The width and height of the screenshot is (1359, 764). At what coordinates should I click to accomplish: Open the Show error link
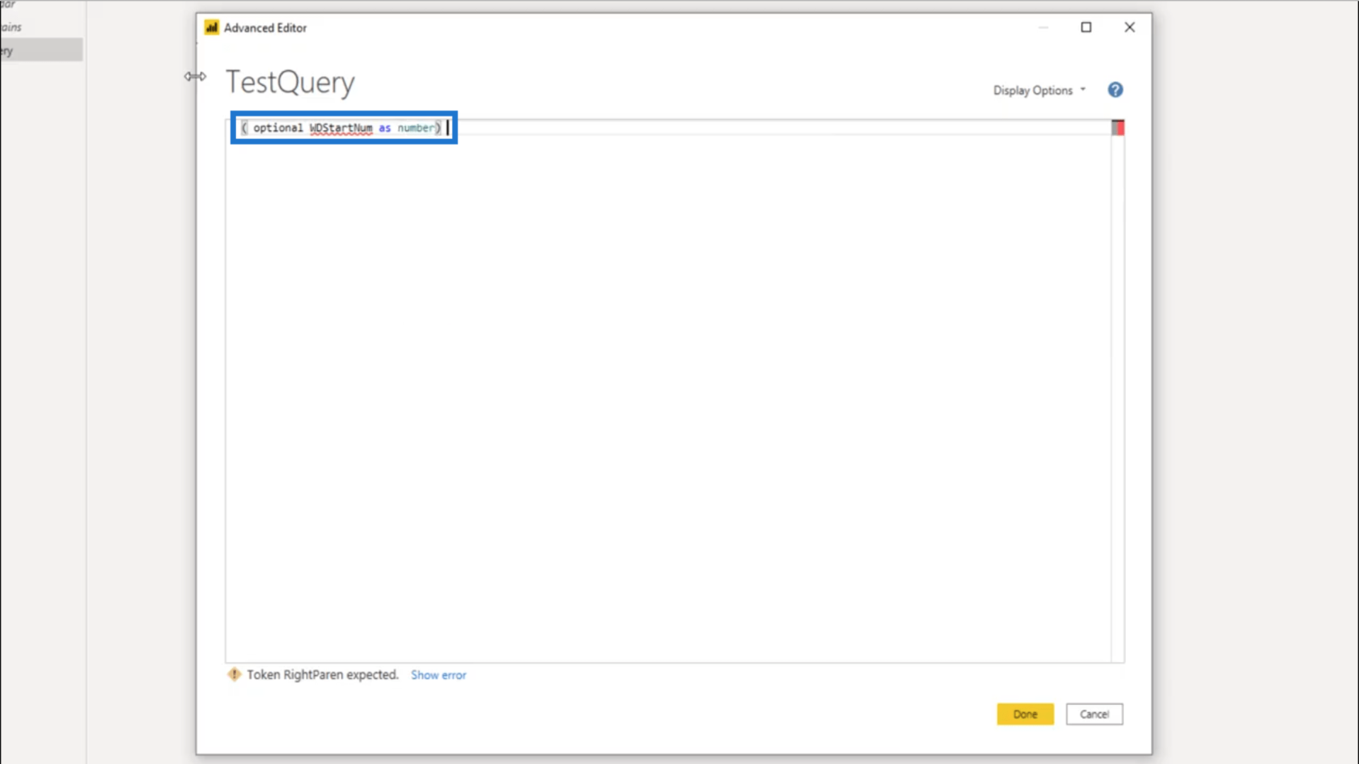pyautogui.click(x=438, y=675)
